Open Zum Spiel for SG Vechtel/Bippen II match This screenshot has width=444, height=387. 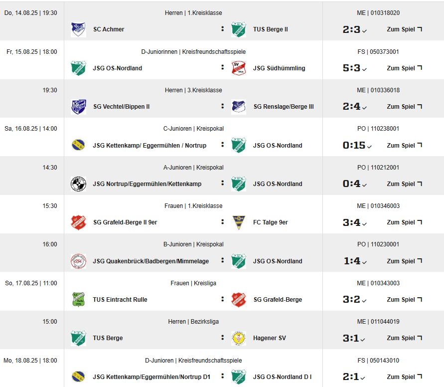pos(404,107)
